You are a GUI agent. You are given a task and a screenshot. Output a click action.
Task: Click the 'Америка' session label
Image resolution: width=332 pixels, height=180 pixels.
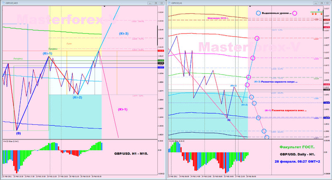[18, 58]
